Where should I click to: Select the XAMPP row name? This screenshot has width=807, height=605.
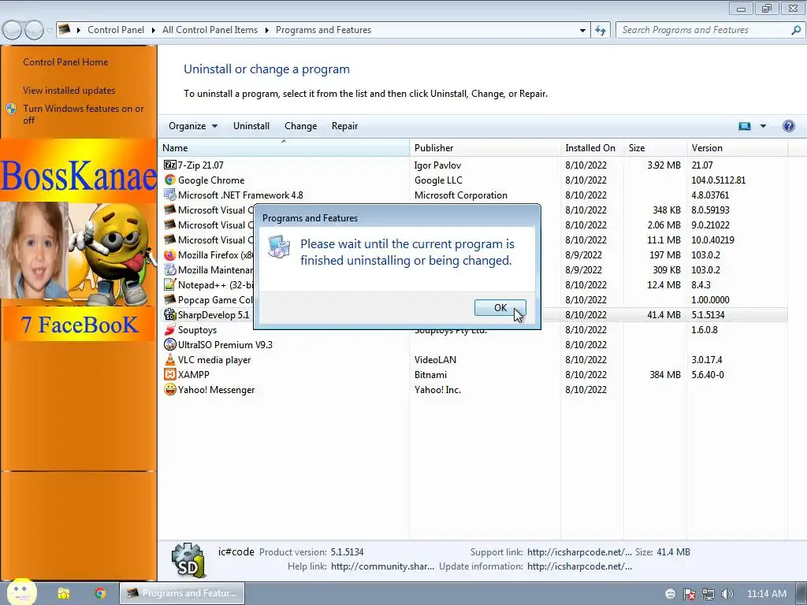click(194, 374)
